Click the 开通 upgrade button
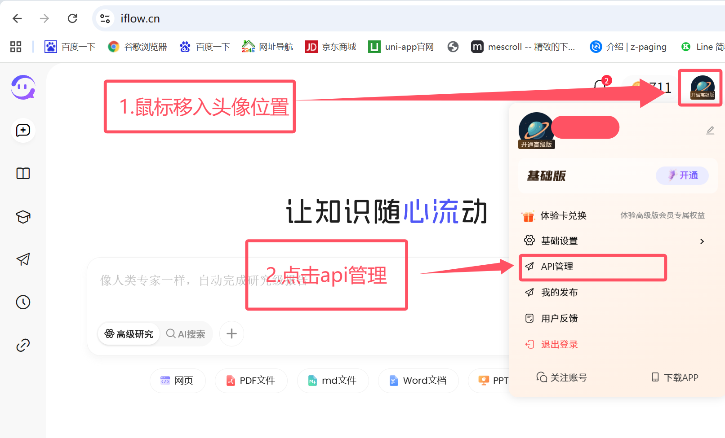This screenshot has height=438, width=725. (682, 175)
